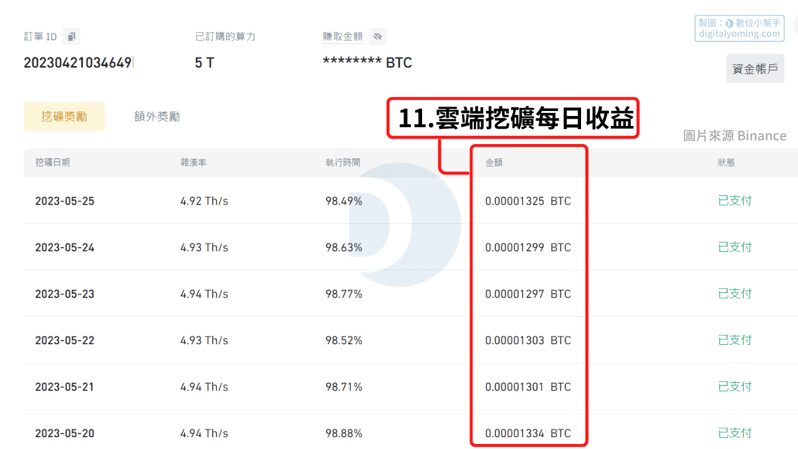Switch to the 挖礦獎勵 tab
Viewport: 798px width, 449px height.
pos(64,117)
